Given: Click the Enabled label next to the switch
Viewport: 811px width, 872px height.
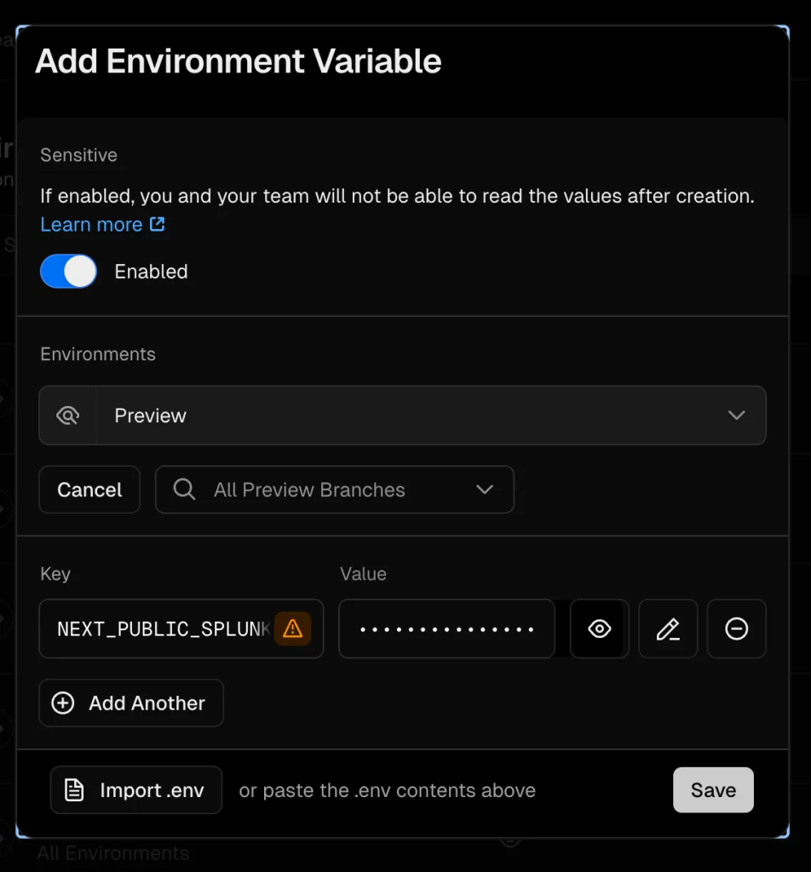Looking at the screenshot, I should (x=151, y=272).
